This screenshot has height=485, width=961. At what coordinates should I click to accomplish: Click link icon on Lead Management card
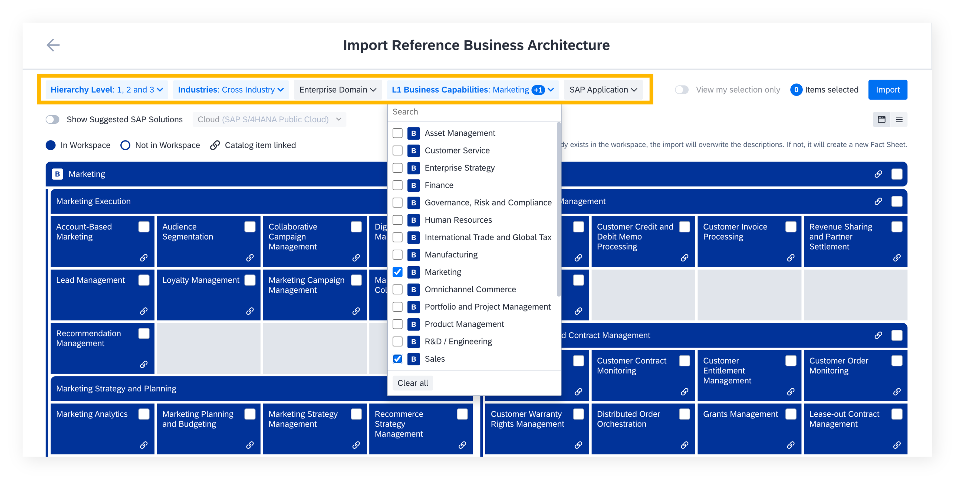[144, 311]
